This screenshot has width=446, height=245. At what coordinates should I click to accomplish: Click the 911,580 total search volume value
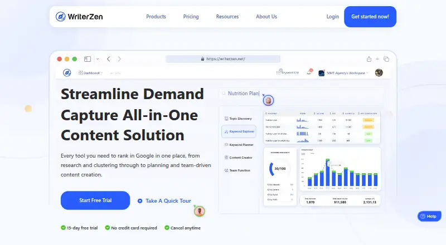(x=340, y=202)
